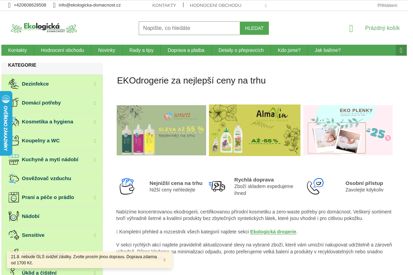This screenshot has width=413, height=275.
Task: Open the AlmaWin až -55% banner
Action: (255, 130)
